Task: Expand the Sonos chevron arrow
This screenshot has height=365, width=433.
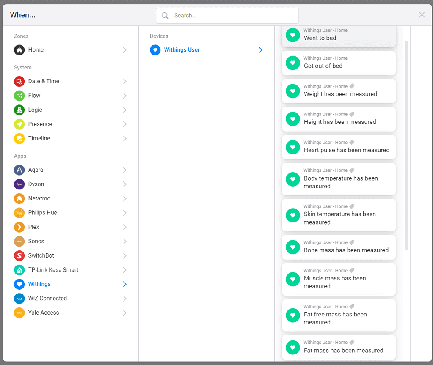Action: [124, 242]
